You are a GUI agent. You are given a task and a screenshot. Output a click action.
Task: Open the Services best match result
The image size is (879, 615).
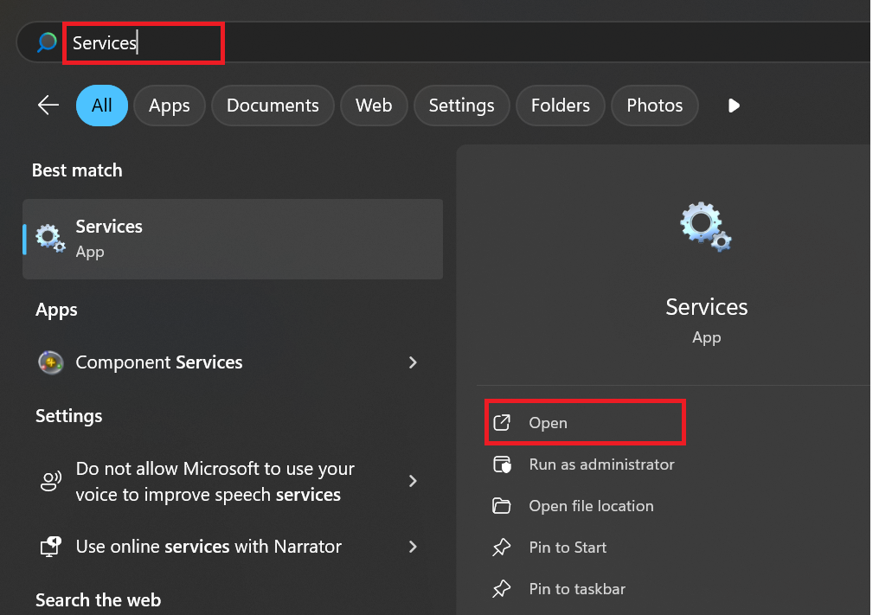233,239
